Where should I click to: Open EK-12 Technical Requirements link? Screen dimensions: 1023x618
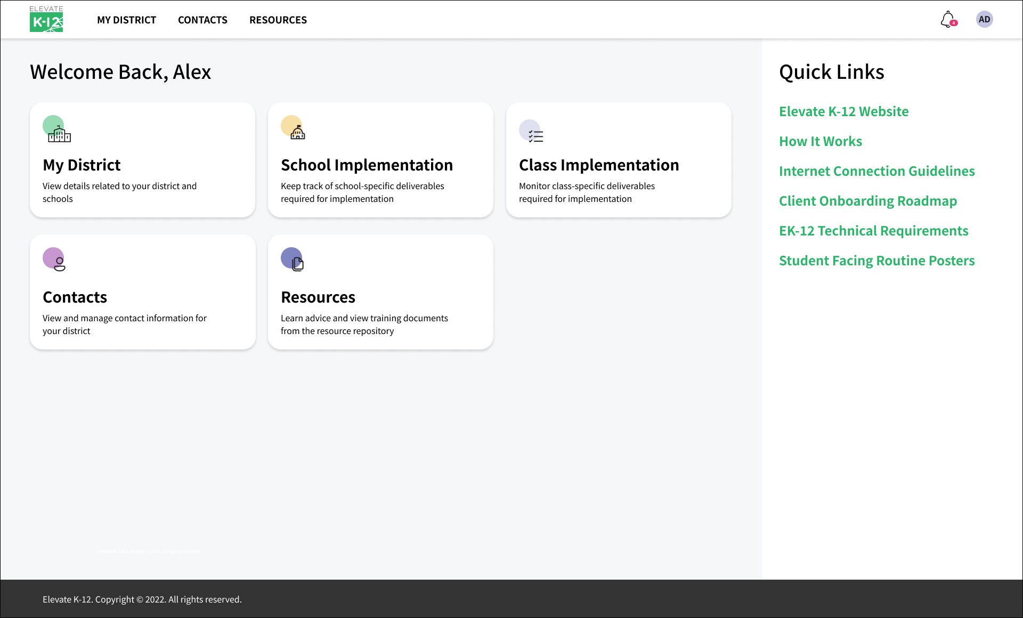pos(873,231)
